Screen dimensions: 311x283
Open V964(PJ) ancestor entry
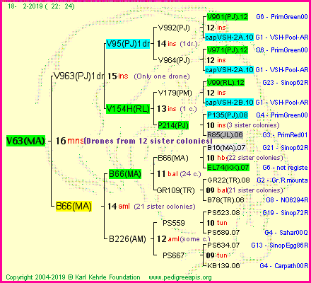tap(174, 60)
